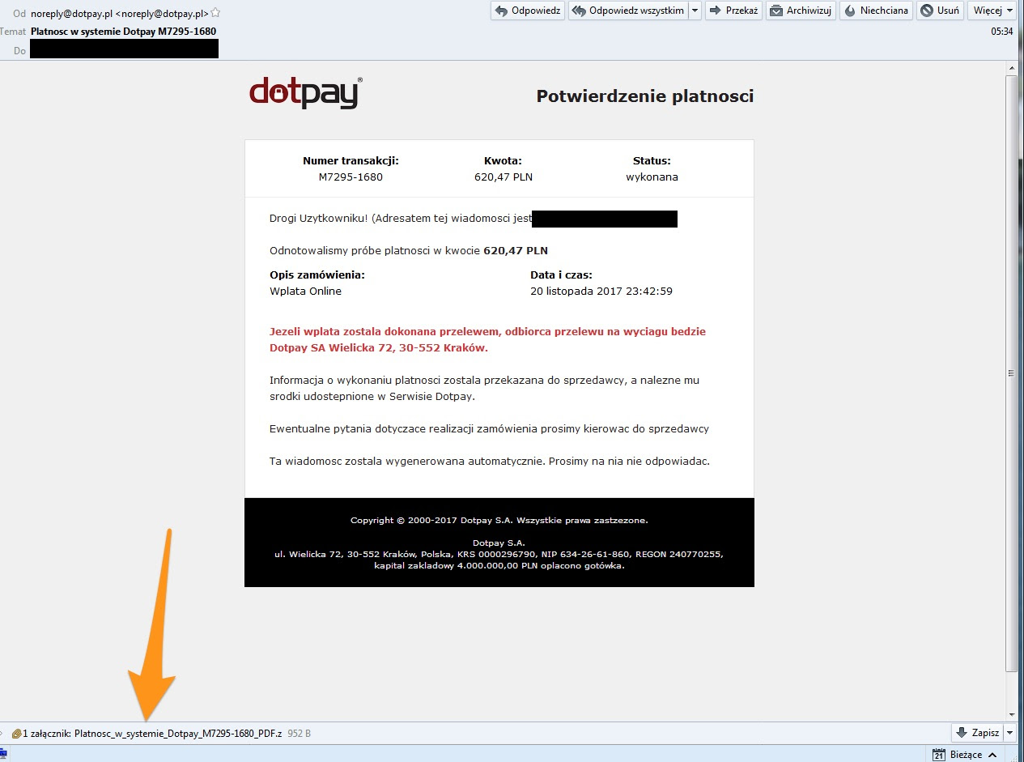Click the subject line Platnosc w systemie Dotpay

pyautogui.click(x=123, y=32)
